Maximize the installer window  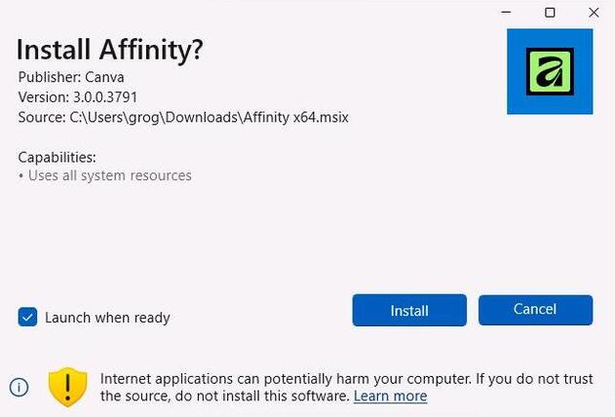[550, 13]
